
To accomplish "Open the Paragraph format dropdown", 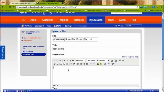I will pos(81,61).
